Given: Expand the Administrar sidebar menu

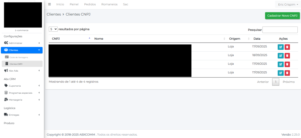Looking at the screenshot, I should pos(22,43).
